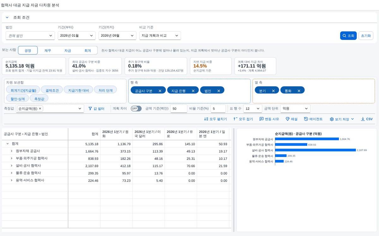Open the 표 행 수 dropdown
The image size is (379, 236).
coord(253,109)
